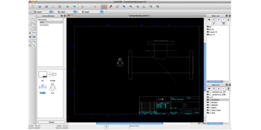Click the Previous View zoom icon
Viewport: 261px width, 130px height.
144,6
